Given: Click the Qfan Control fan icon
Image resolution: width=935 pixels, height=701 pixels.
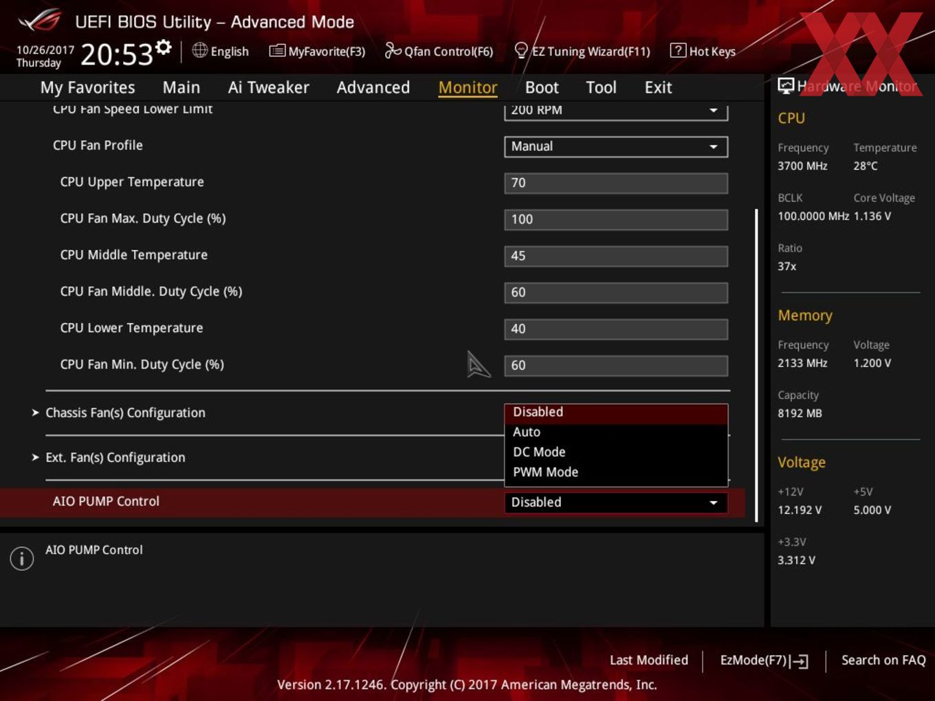Looking at the screenshot, I should point(393,50).
